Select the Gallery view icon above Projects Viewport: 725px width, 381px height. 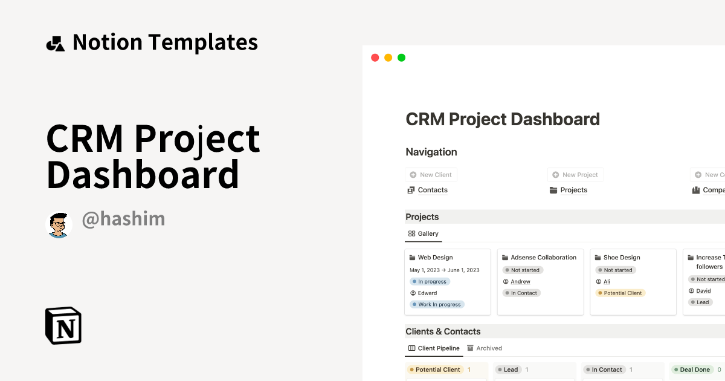tap(411, 233)
